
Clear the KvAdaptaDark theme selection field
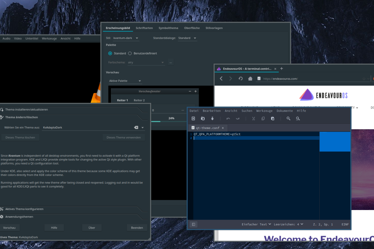[136, 127]
